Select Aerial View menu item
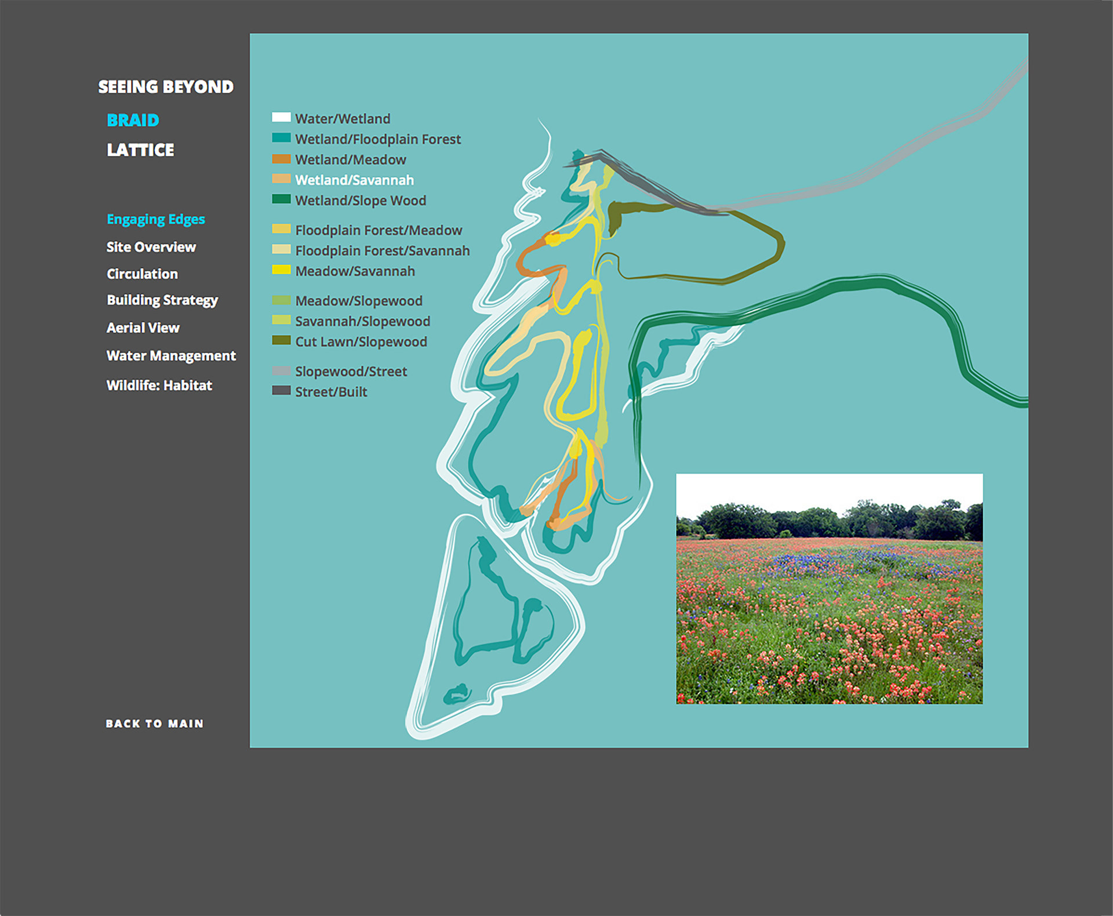This screenshot has height=916, width=1113. click(x=143, y=328)
